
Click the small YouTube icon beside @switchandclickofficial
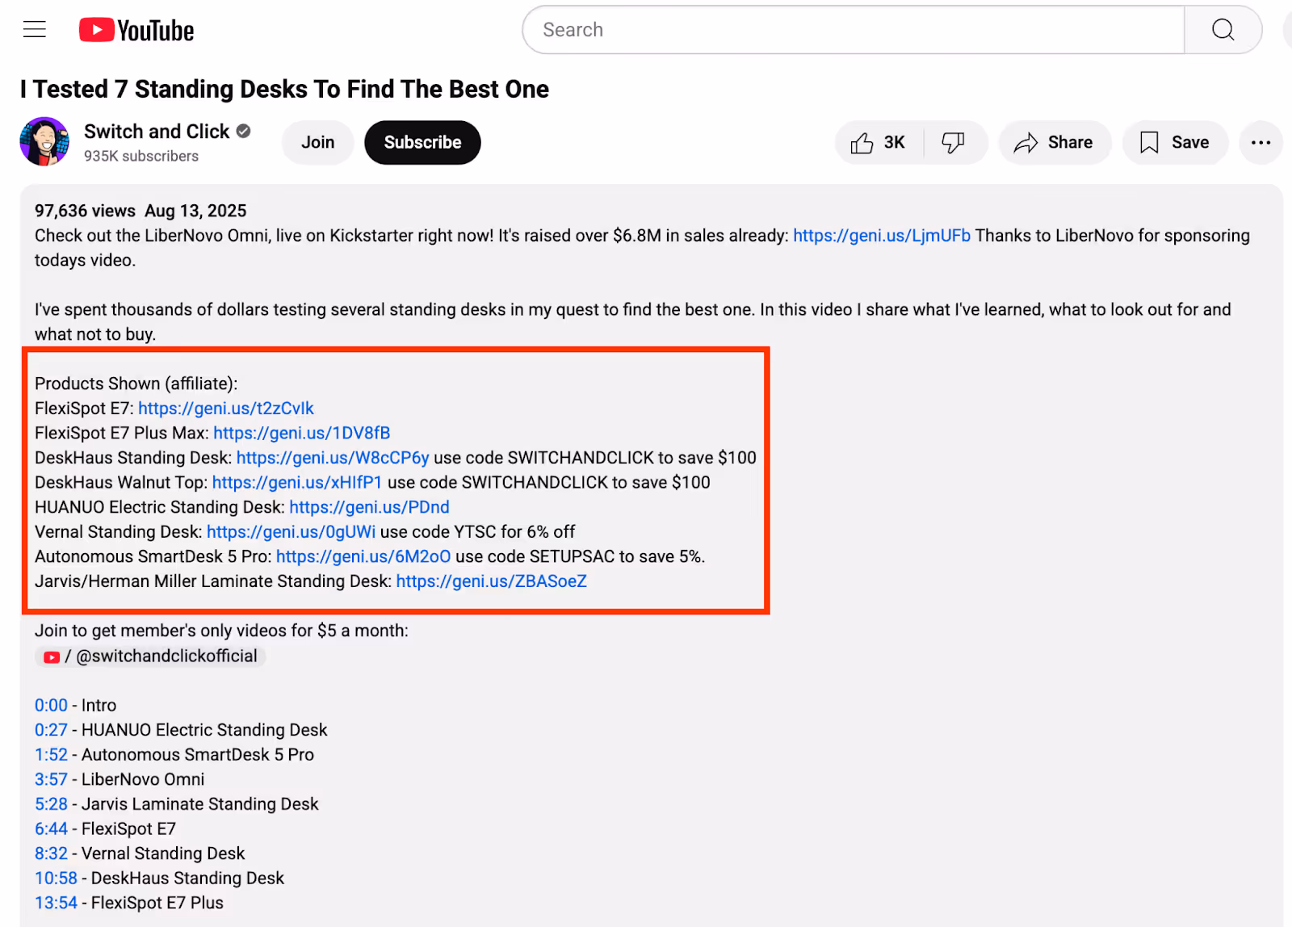52,656
